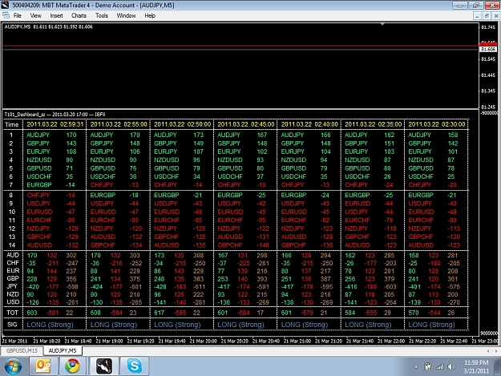This screenshot has height=376, width=501.
Task: Select timestamp 2011.03.22 02:50:00
Action: [182, 124]
